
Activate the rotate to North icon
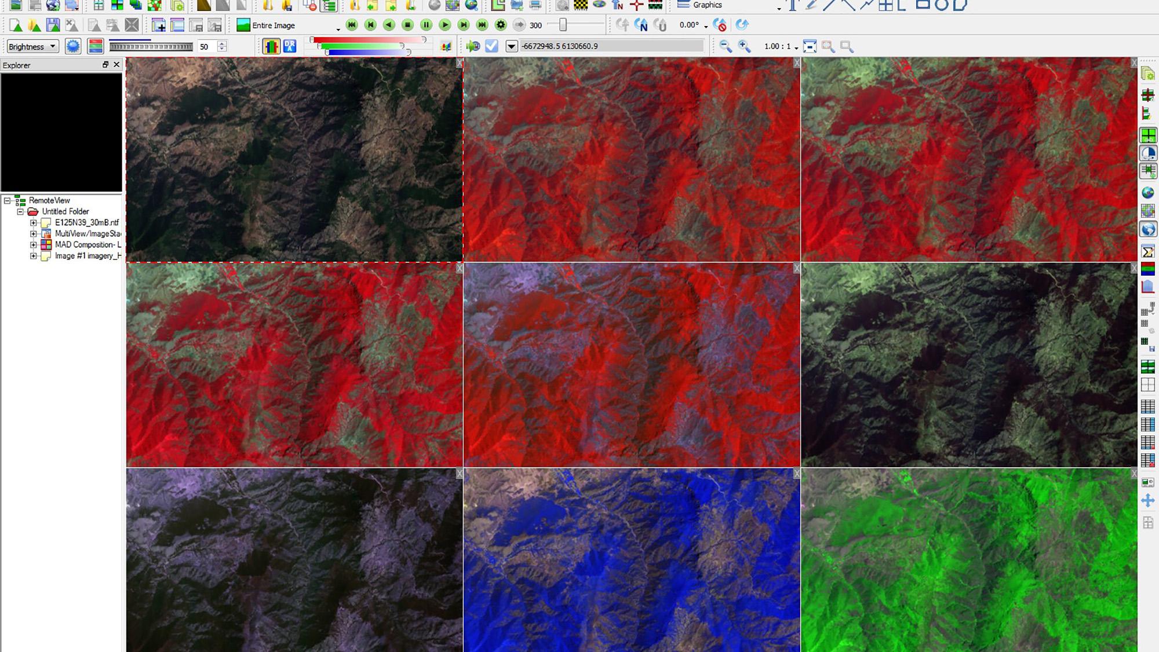click(x=641, y=25)
